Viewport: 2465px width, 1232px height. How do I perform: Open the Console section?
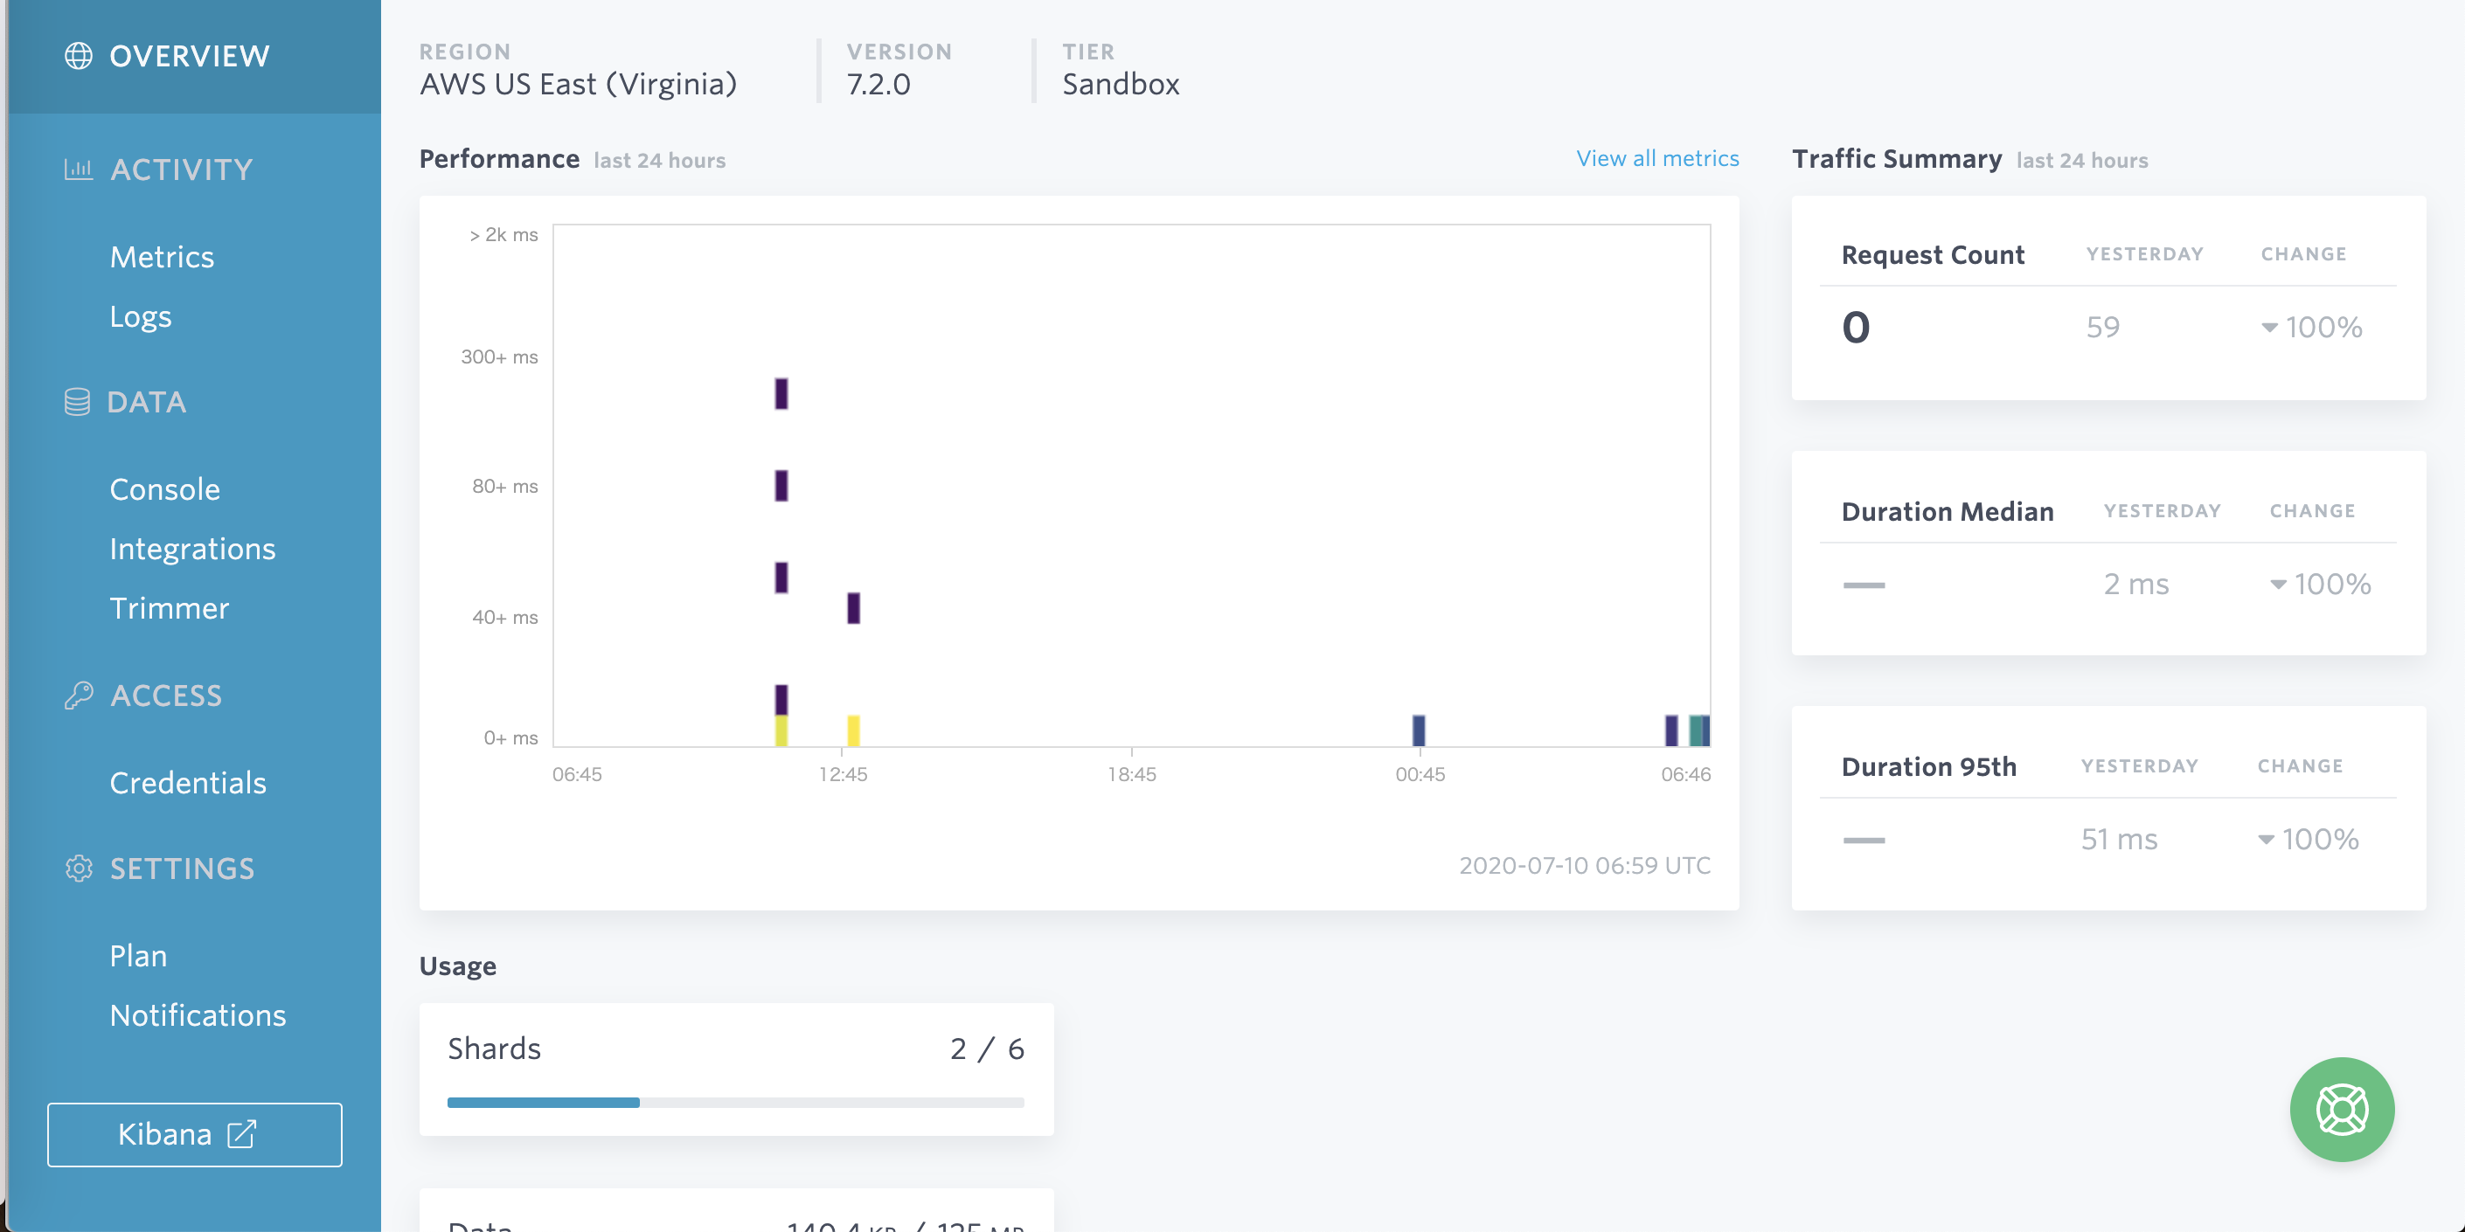tap(164, 488)
